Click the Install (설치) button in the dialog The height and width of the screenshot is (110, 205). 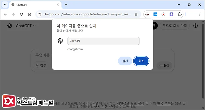pos(125,61)
